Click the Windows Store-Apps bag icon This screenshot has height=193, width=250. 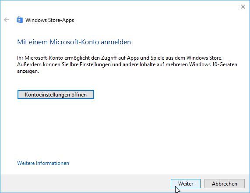pyautogui.click(x=20, y=20)
